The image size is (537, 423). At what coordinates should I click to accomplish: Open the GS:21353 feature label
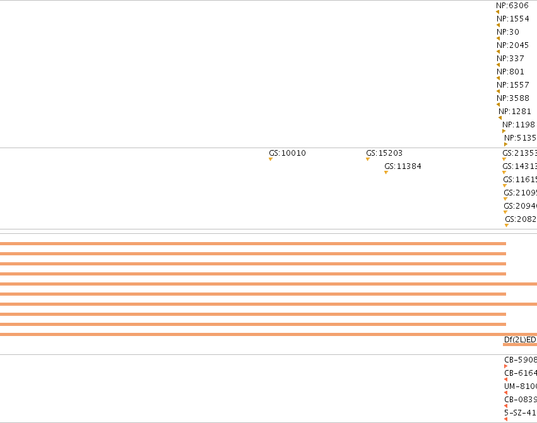coord(519,153)
